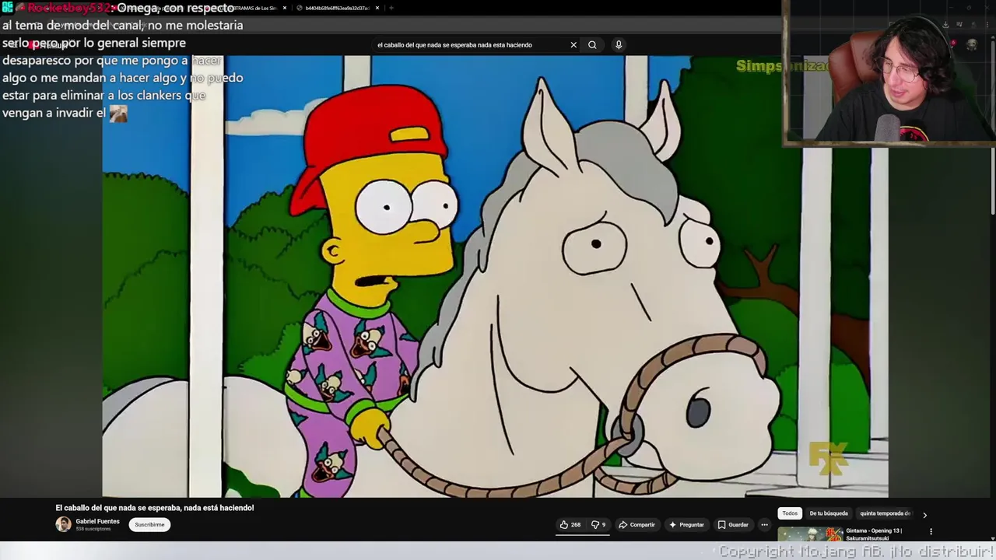Select the Todos filter chip
Image resolution: width=996 pixels, height=560 pixels.
pos(790,513)
